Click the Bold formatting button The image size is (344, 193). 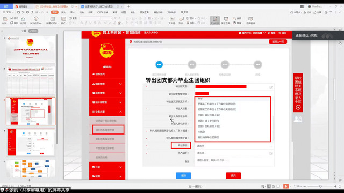point(81,23)
